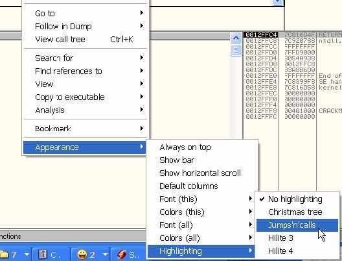Viewport: 342px width, 261px height.
Task: Select Hilite 4 highlighting scheme
Action: coord(297,251)
